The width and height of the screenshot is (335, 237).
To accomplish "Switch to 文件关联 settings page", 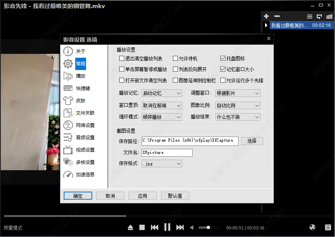I will pyautogui.click(x=85, y=113).
